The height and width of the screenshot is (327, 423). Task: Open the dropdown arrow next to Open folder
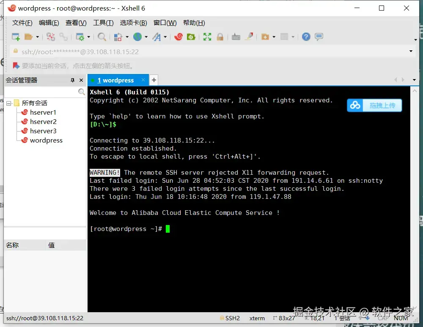(37, 37)
